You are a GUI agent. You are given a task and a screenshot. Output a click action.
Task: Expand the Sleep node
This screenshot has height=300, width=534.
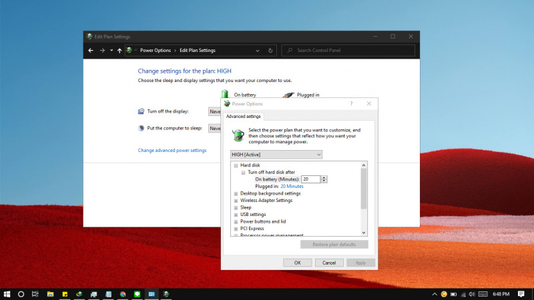236,208
